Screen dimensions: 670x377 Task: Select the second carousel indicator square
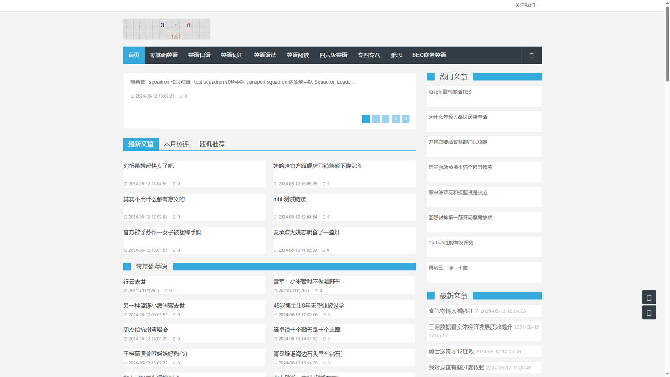[x=376, y=119]
